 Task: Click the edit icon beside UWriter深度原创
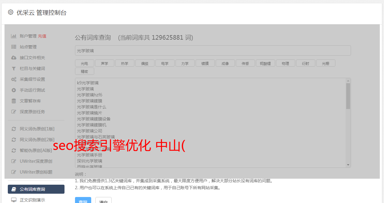tap(14, 161)
